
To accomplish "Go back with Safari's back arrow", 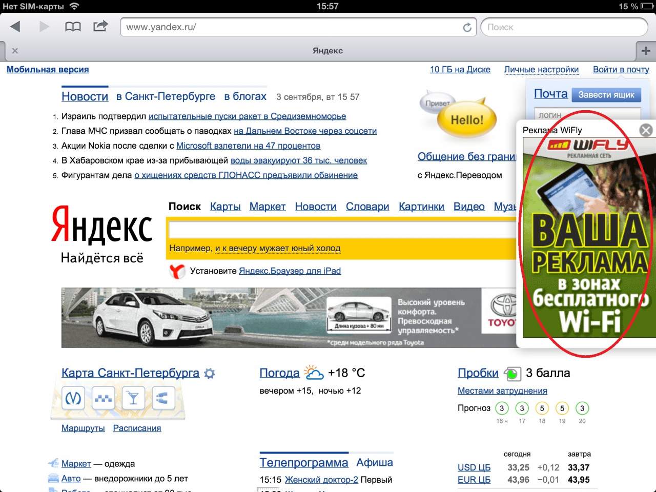I will [x=15, y=27].
